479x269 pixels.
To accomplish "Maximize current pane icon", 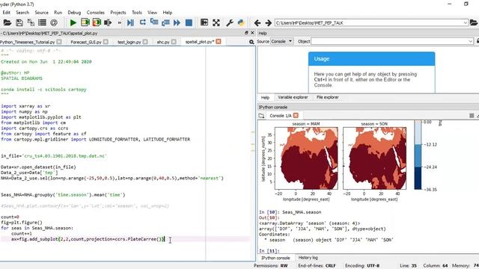I will pos(204,22).
